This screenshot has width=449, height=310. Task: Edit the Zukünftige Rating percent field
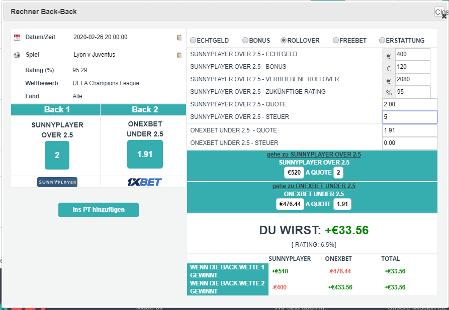pyautogui.click(x=413, y=92)
